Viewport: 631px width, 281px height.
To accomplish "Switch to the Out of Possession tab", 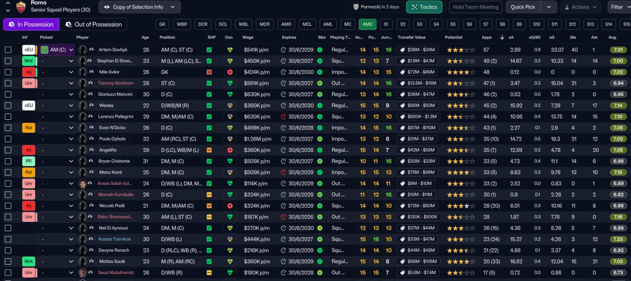I will click(x=93, y=24).
